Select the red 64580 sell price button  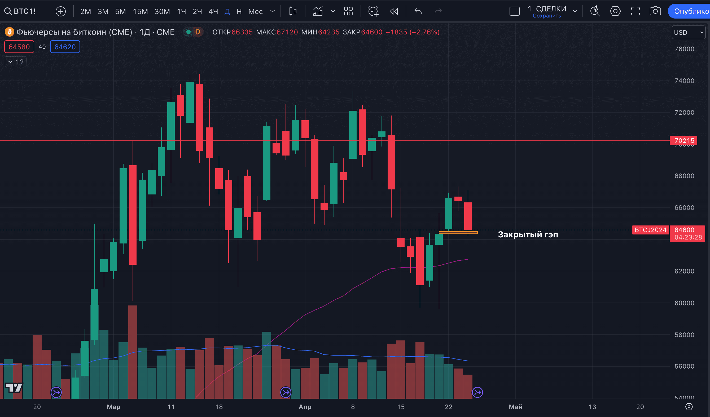point(19,46)
